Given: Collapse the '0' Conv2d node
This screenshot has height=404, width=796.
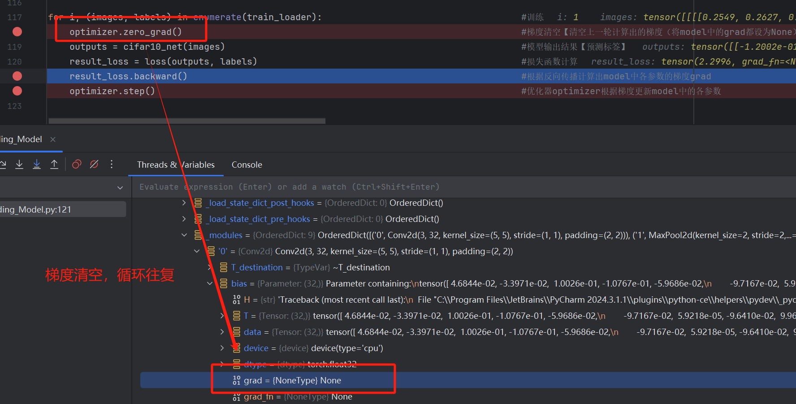Looking at the screenshot, I should point(196,252).
